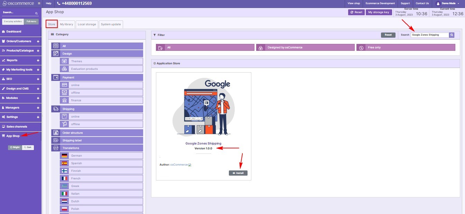Viewport: 465px width, 214px height.
Task: Open the Demo Mode dropdown arrow
Action: pyautogui.click(x=458, y=3)
